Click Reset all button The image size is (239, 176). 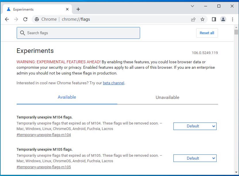(x=207, y=33)
